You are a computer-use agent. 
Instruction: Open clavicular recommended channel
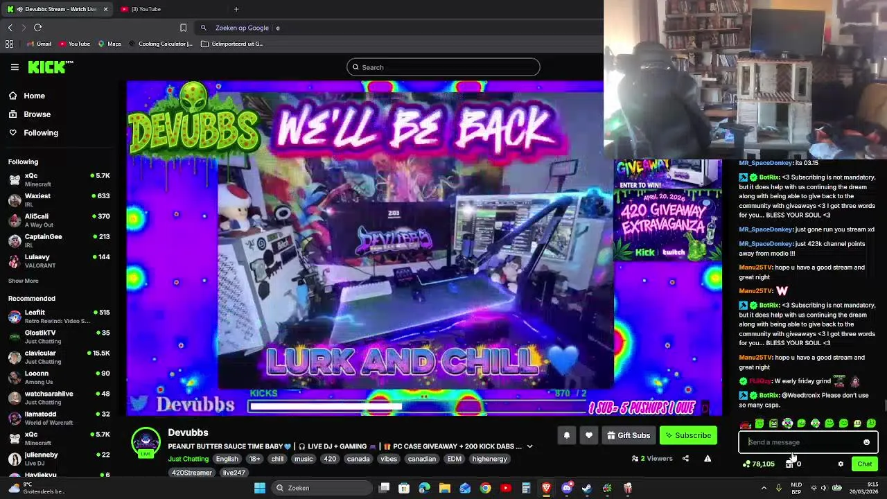point(59,357)
